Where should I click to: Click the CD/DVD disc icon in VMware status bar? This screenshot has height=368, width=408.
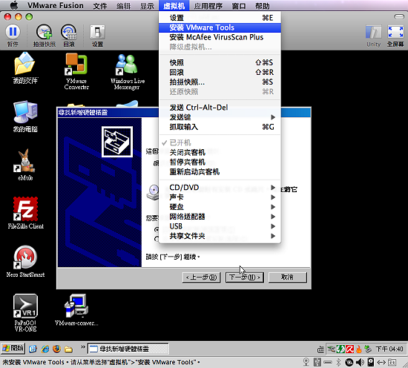(349, 362)
